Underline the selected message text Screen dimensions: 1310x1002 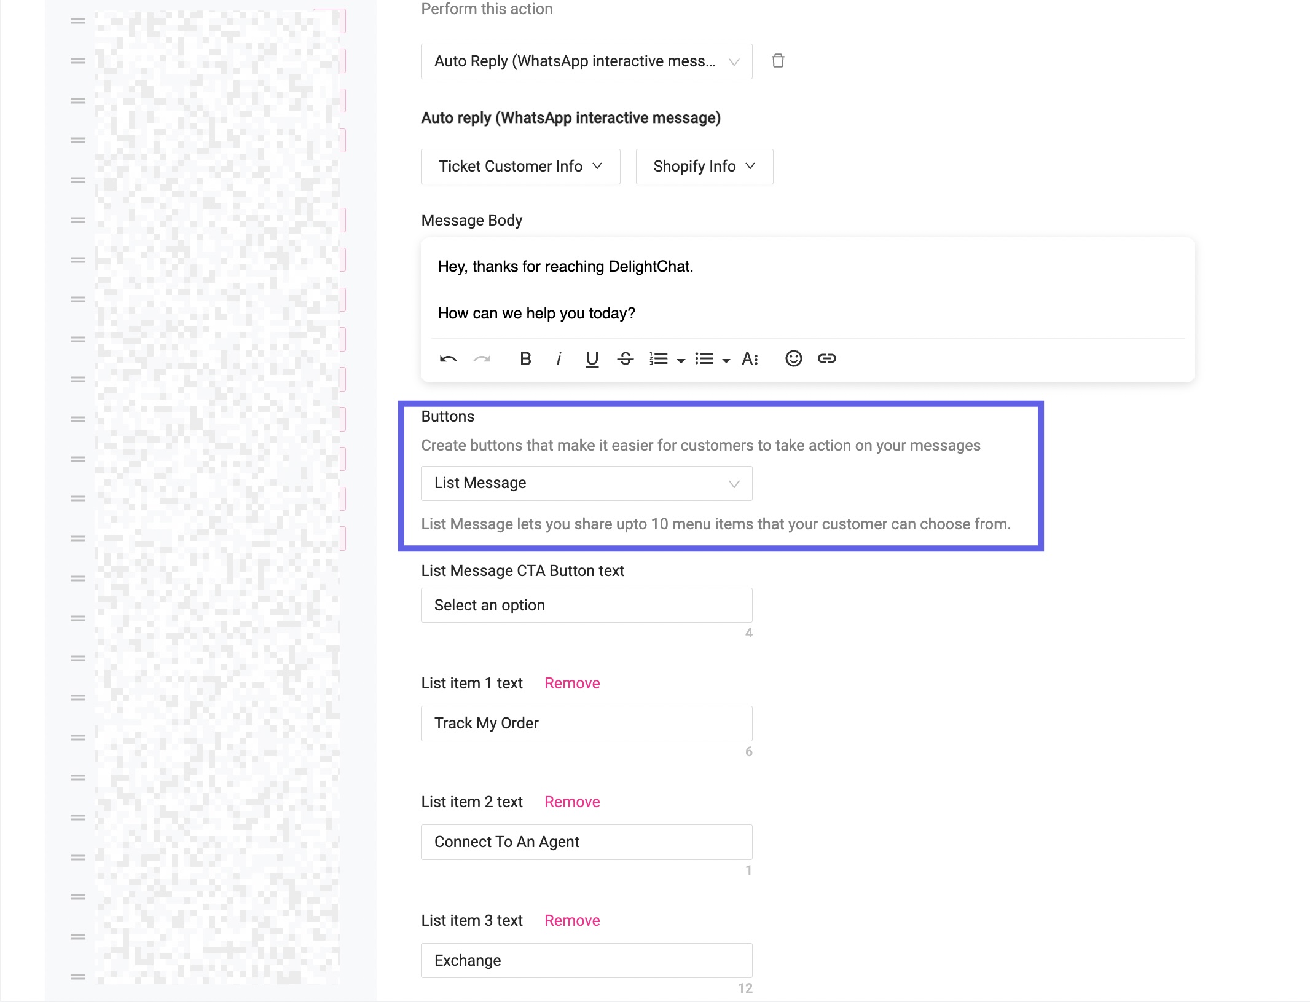point(592,359)
